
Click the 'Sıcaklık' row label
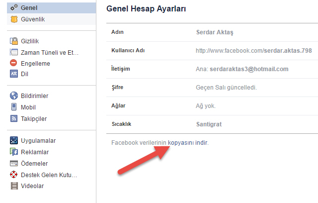(x=121, y=124)
